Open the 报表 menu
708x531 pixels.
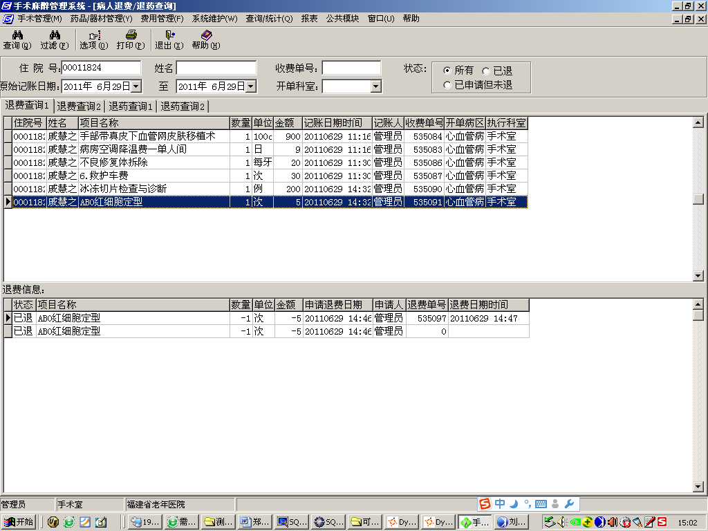point(309,19)
